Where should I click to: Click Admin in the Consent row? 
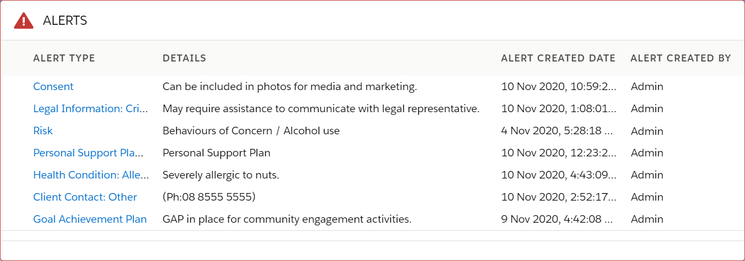coord(647,86)
